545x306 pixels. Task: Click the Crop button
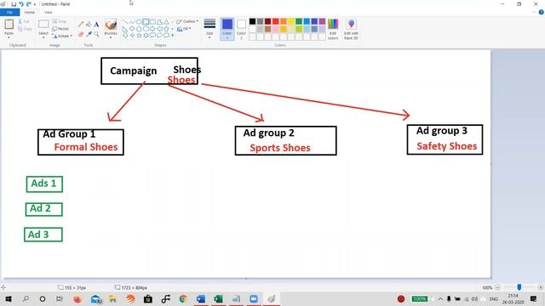(60, 21)
